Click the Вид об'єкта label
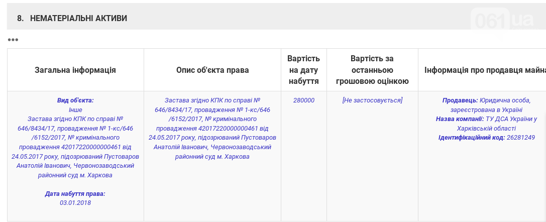This screenshot has width=546, height=222. click(75, 100)
